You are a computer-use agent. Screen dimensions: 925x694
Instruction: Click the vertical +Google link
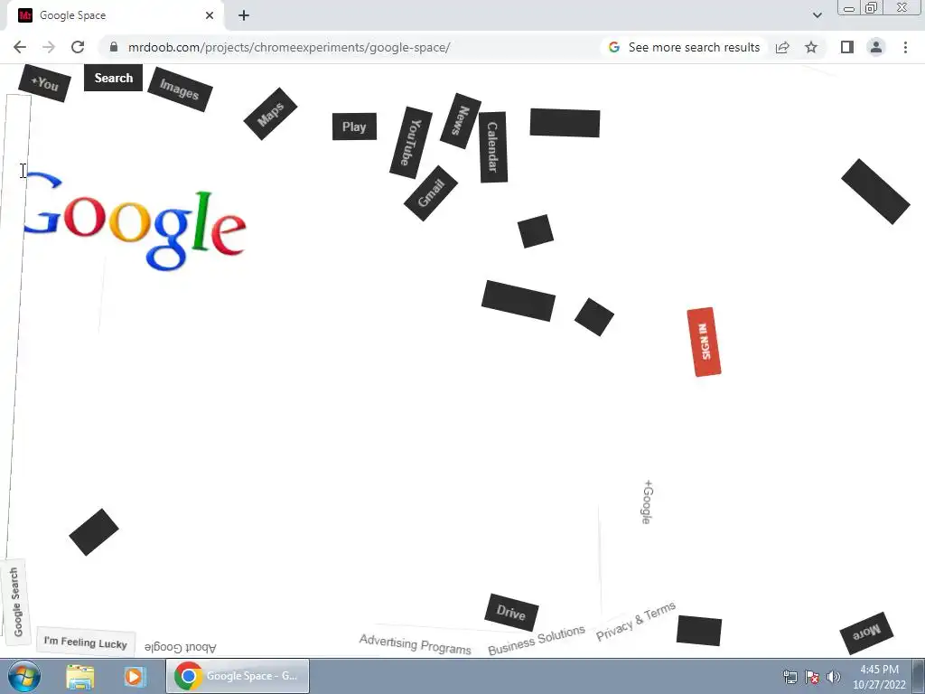click(647, 502)
